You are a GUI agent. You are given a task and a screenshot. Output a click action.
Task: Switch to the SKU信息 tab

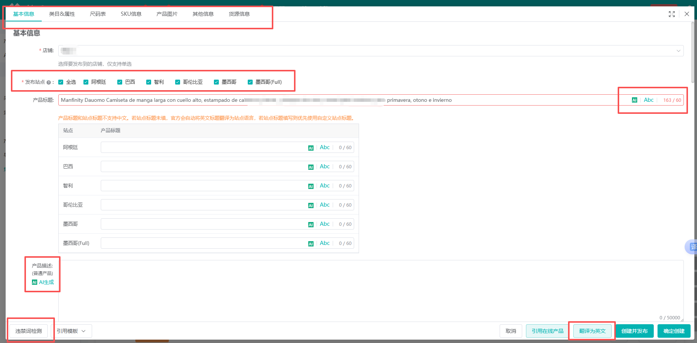[x=131, y=14]
